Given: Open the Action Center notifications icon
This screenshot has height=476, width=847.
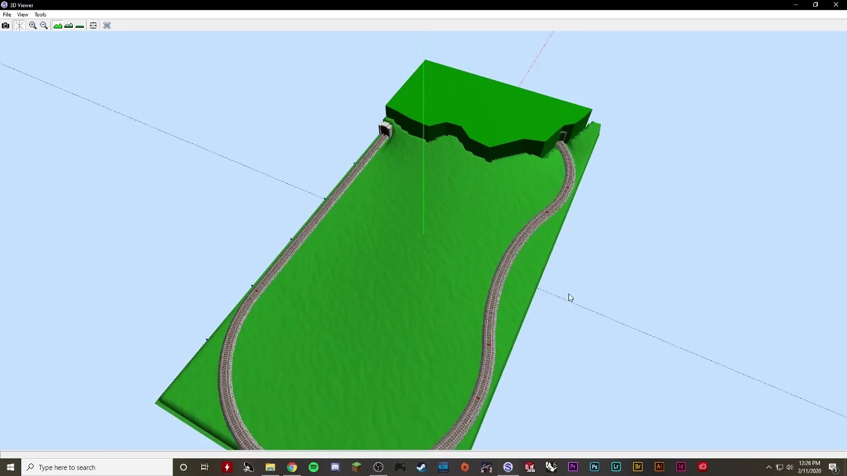Looking at the screenshot, I should 833,467.
